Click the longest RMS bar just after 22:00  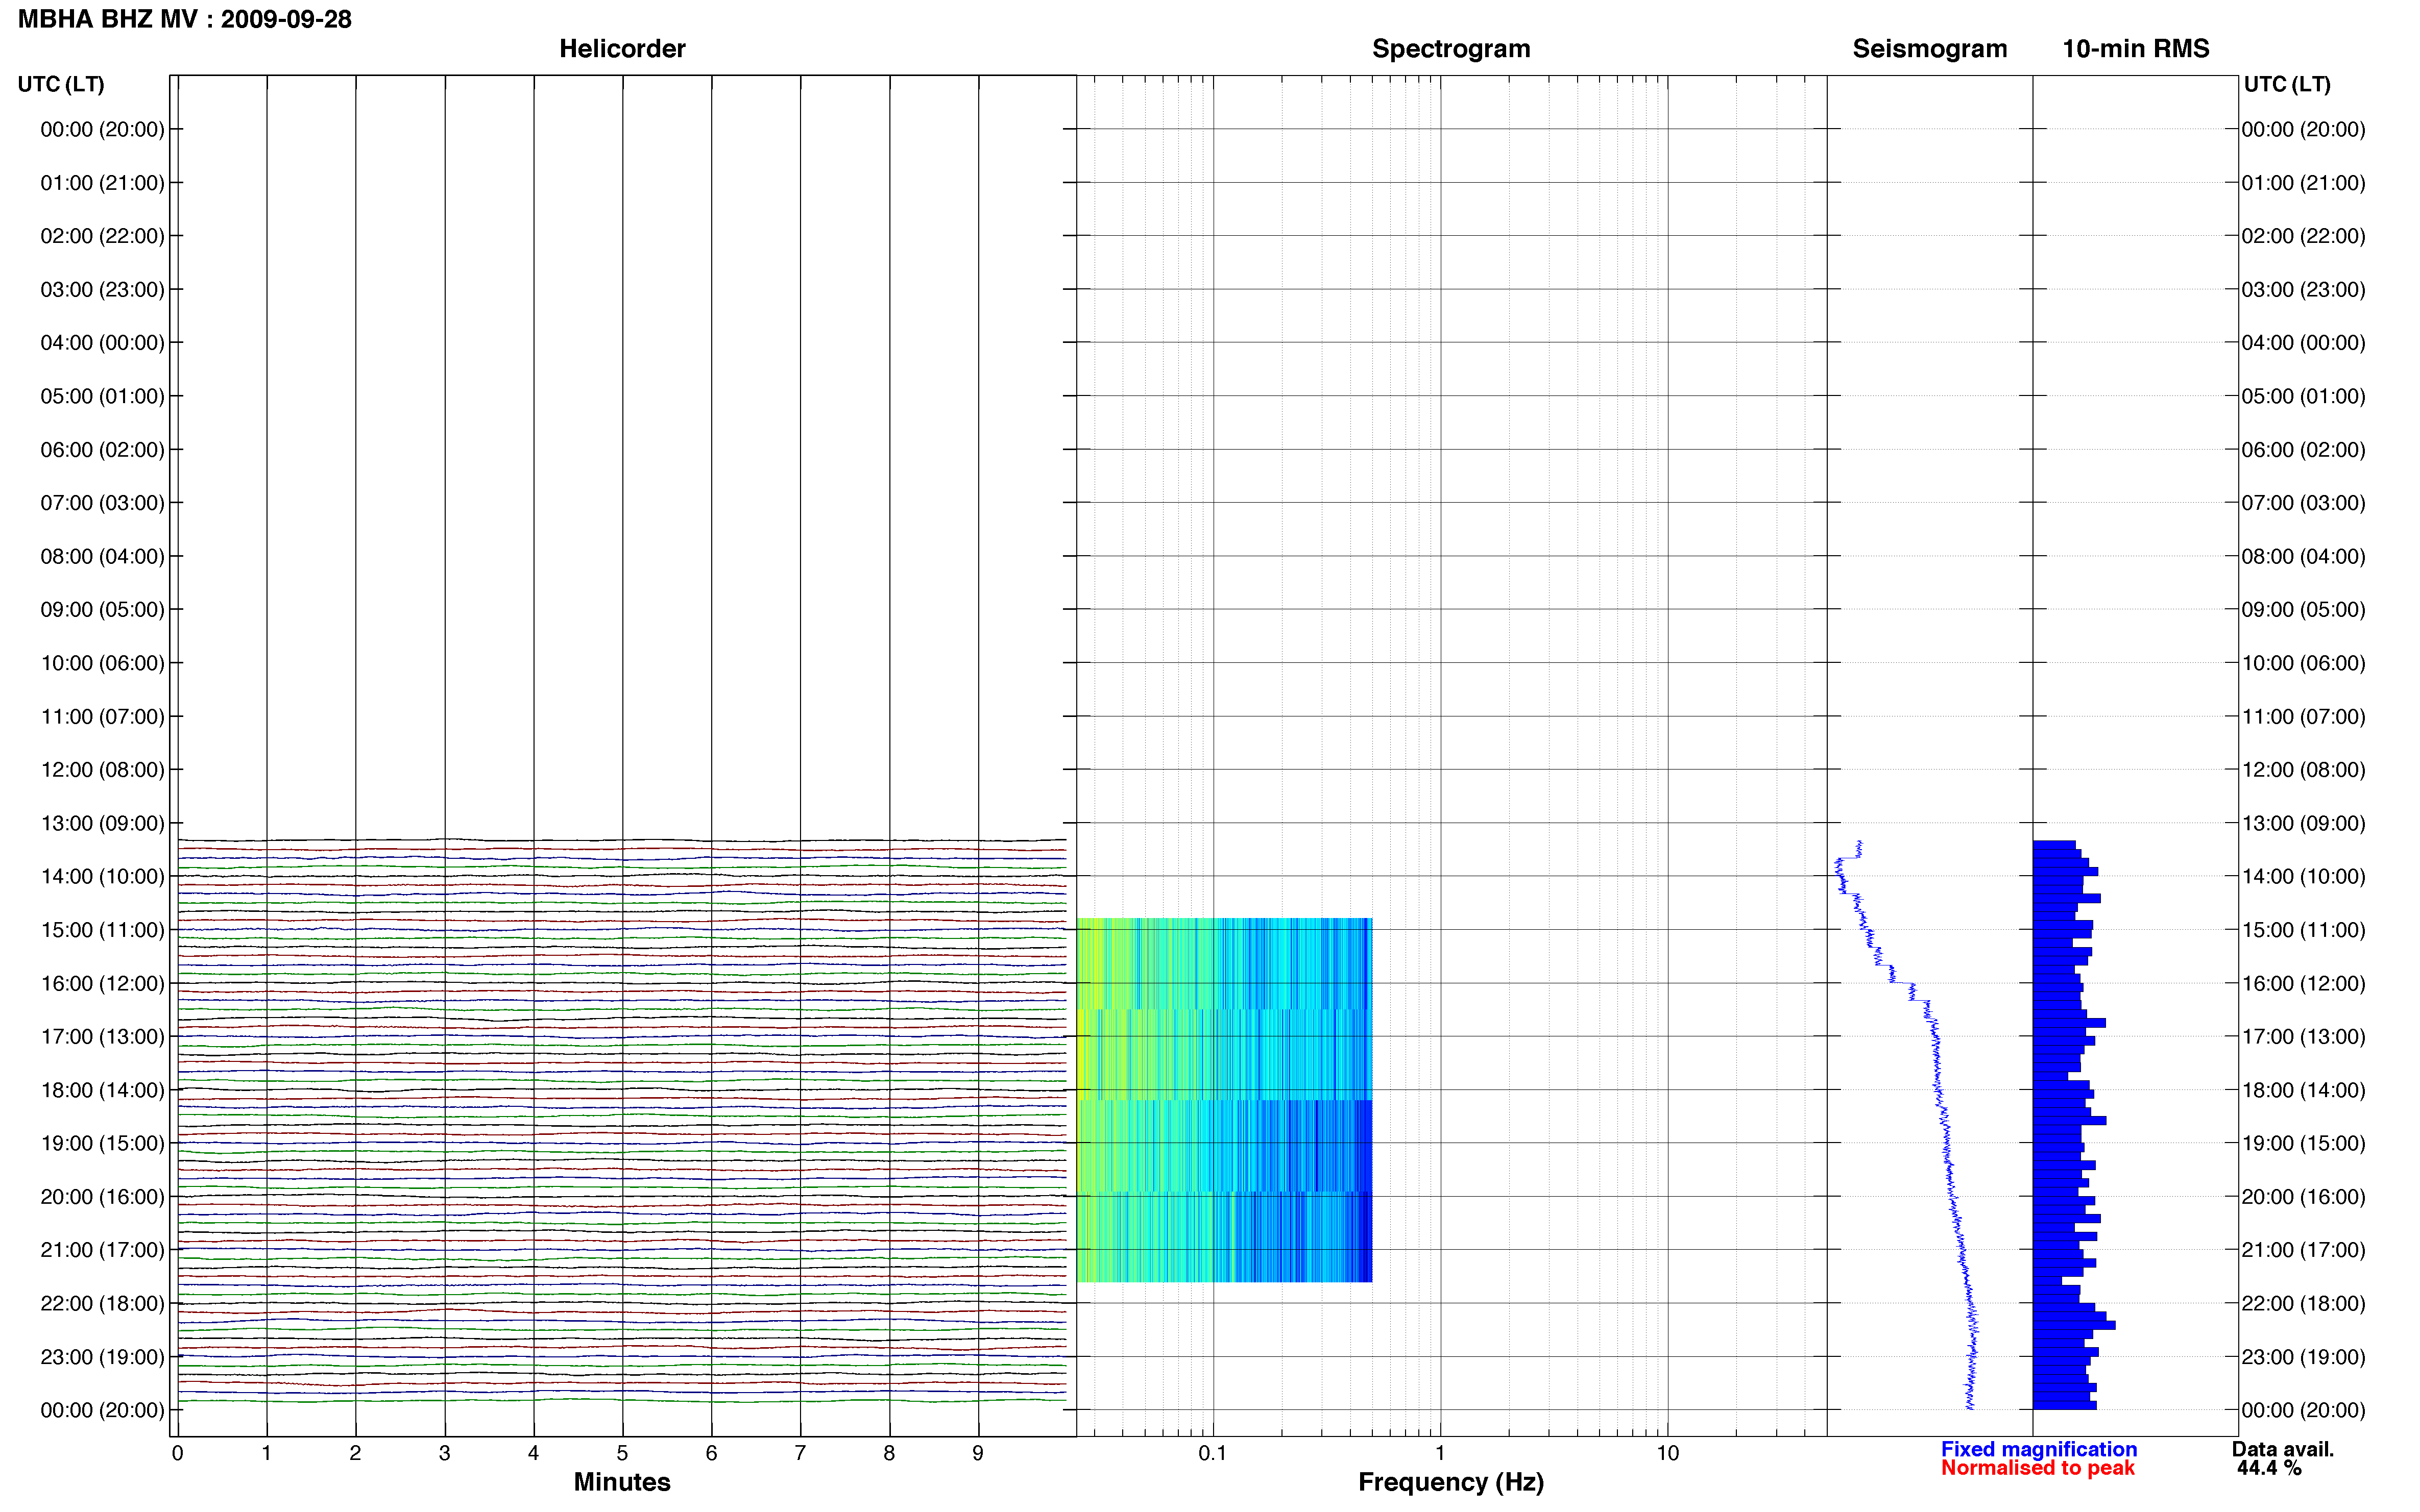click(x=2073, y=1325)
